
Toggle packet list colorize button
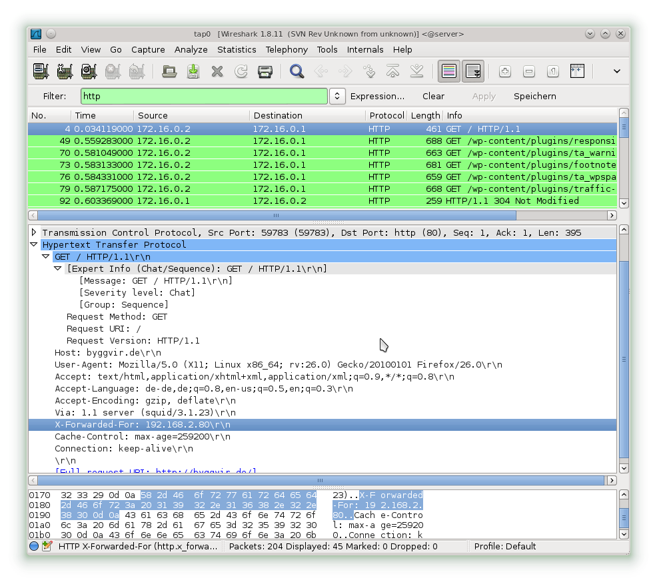pos(449,71)
